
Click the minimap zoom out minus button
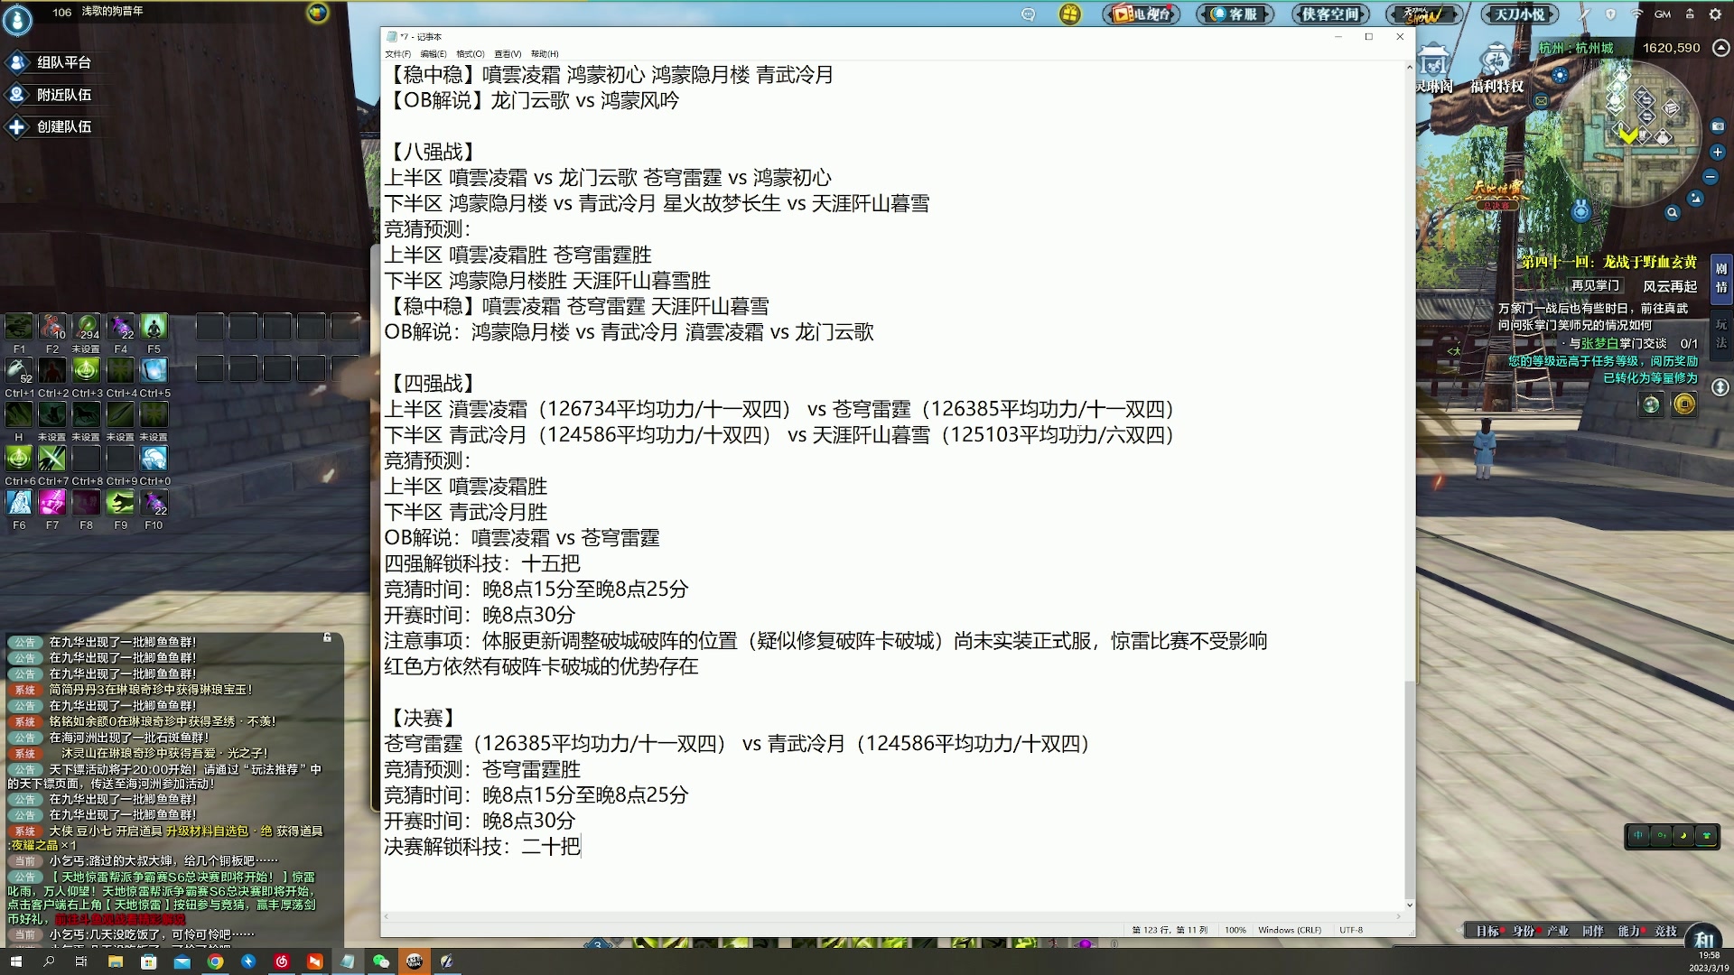coord(1711,177)
